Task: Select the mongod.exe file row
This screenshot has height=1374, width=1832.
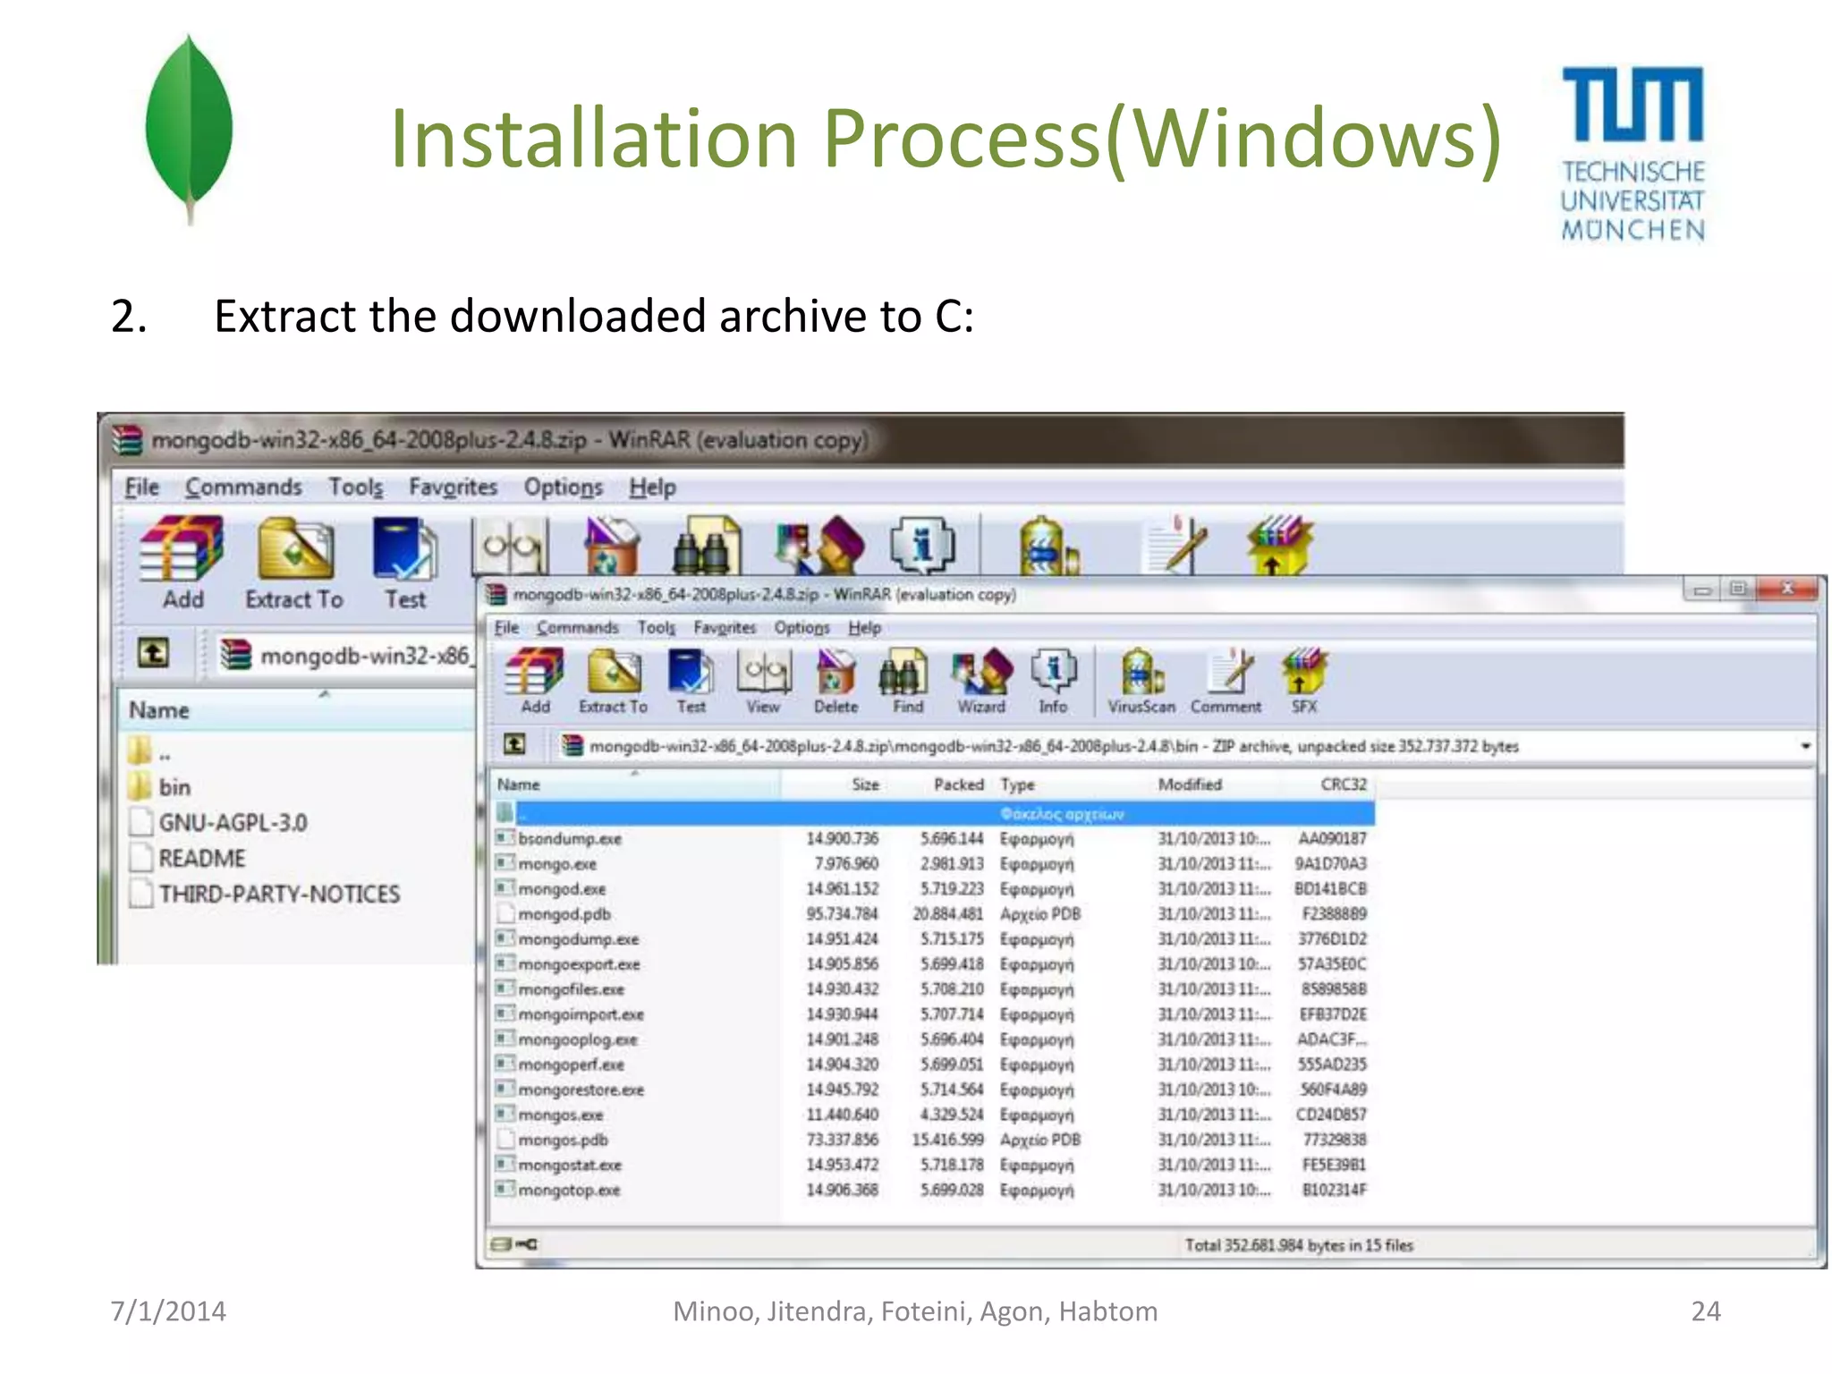Action: point(563,889)
